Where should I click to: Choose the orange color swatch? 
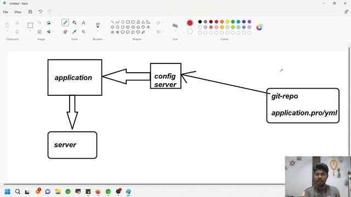(222, 22)
